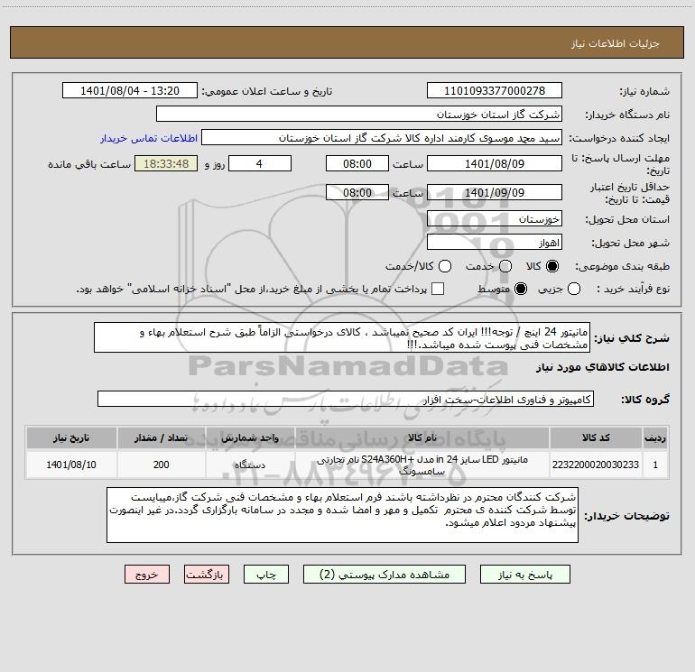Open the اطلاعات تماس خریدار link
Screen dimensions: 695x672
click(x=149, y=138)
